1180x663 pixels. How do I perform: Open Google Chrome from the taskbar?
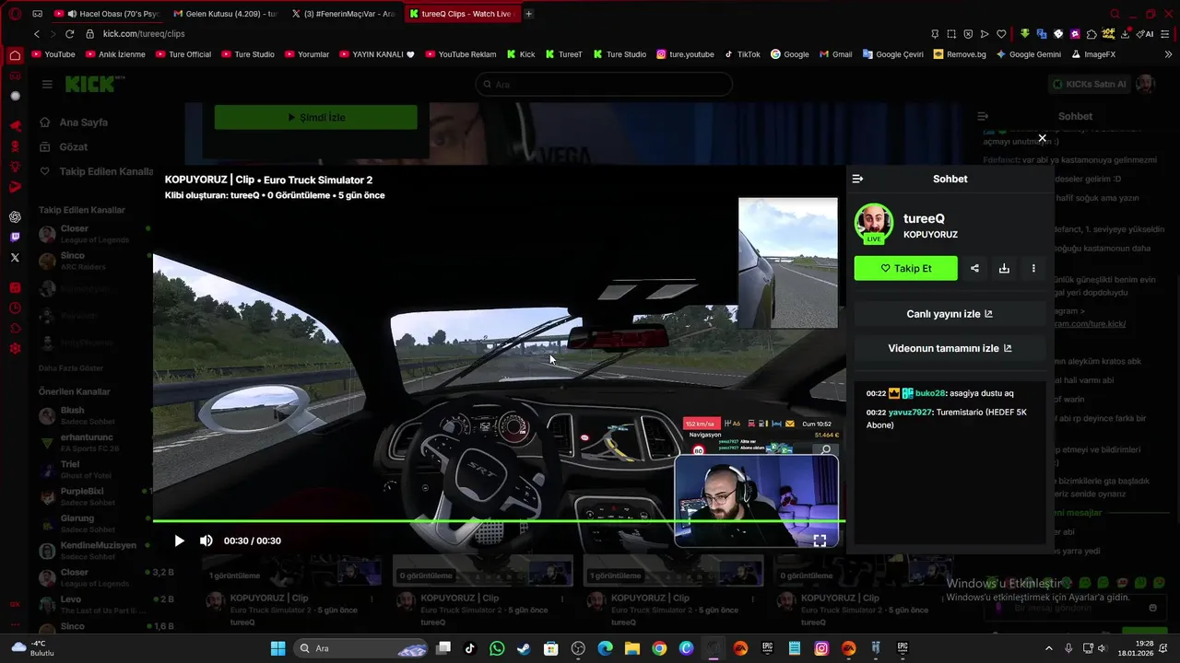point(659,648)
